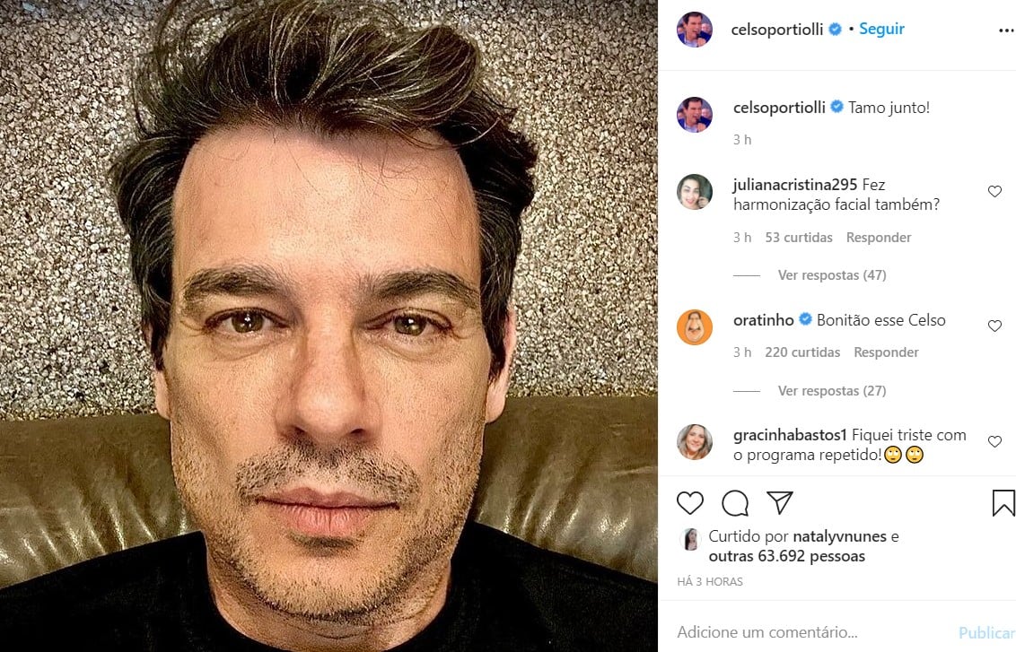The width and height of the screenshot is (1016, 652).
Task: Open celsoportiolli profile avatar in header
Action: tap(695, 30)
